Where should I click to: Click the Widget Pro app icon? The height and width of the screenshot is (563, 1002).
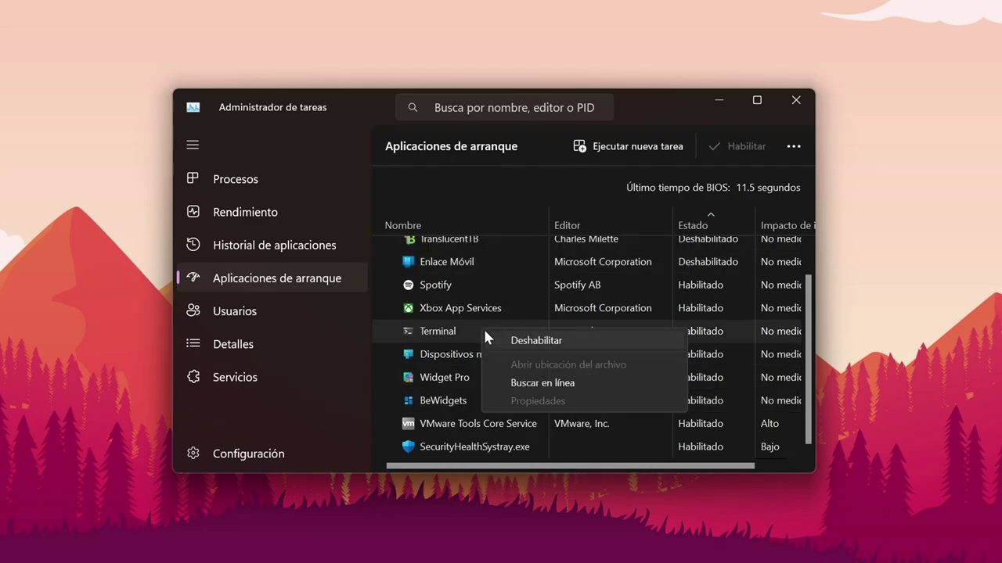(x=408, y=377)
